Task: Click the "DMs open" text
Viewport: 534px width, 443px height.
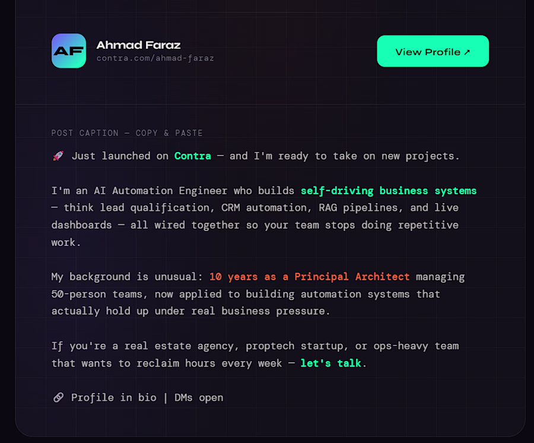Action: (199, 398)
